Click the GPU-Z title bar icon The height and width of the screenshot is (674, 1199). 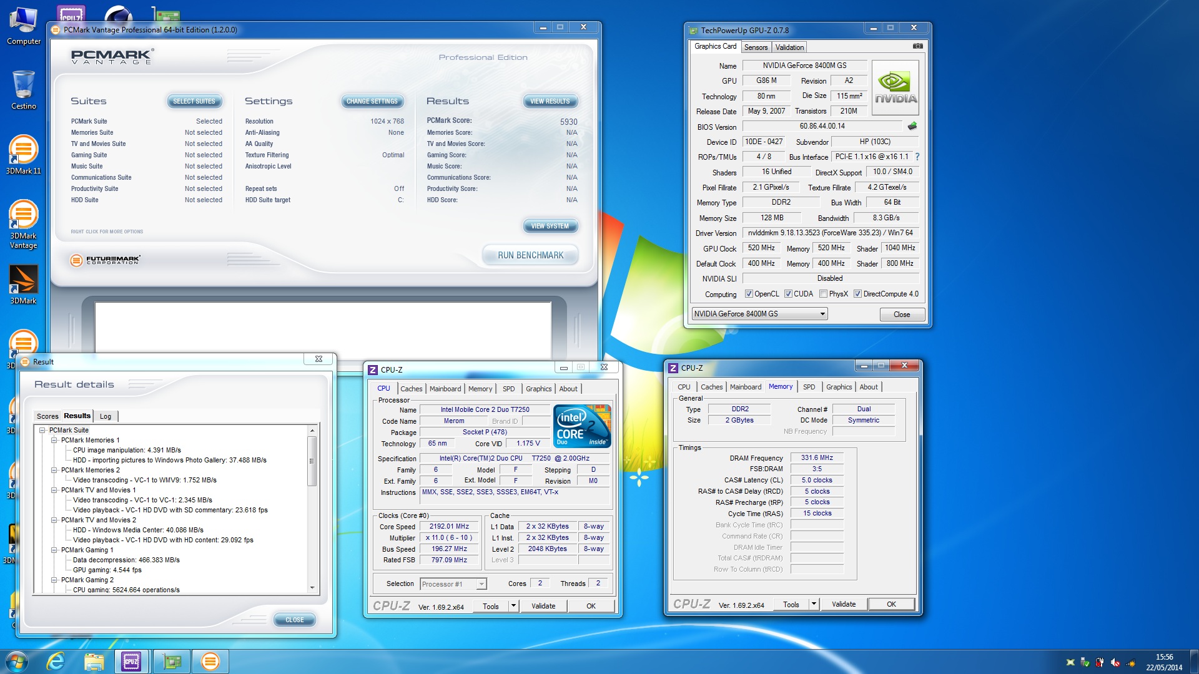[x=693, y=30]
